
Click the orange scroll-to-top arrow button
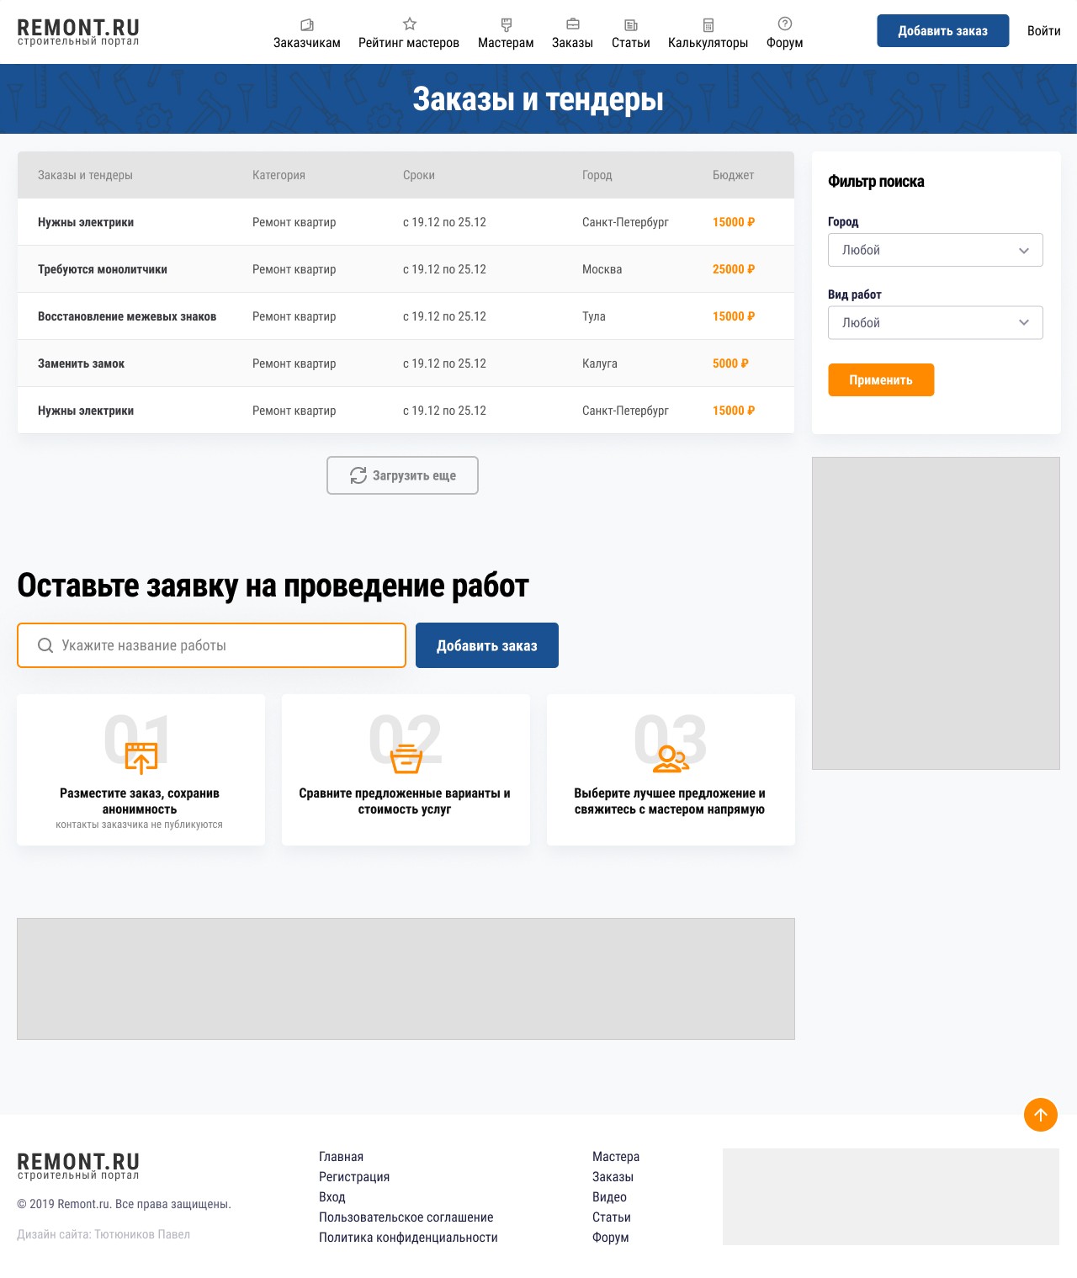1041,1115
